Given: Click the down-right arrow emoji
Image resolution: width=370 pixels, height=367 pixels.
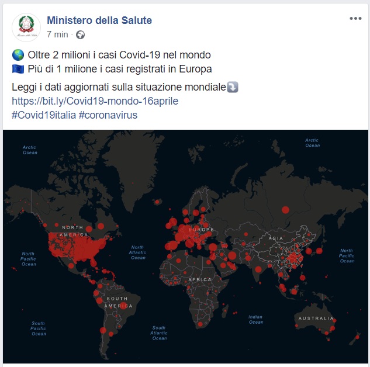Looking at the screenshot, I should [233, 88].
